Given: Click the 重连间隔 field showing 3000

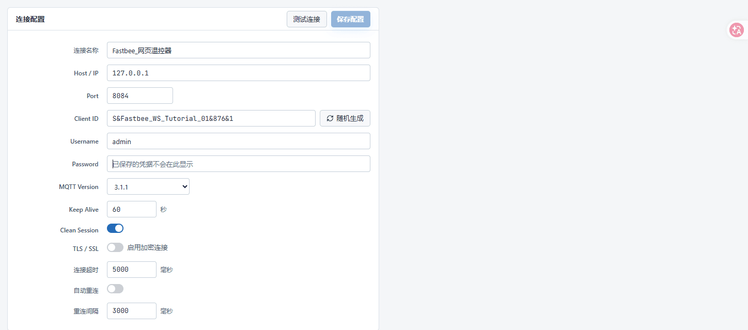Looking at the screenshot, I should (x=132, y=311).
